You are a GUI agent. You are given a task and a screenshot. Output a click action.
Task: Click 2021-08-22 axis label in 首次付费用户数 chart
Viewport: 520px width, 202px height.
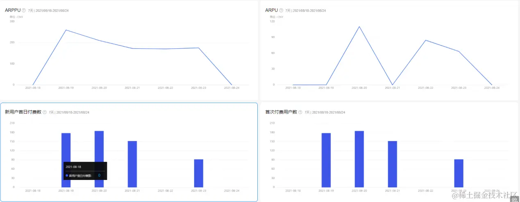point(426,191)
